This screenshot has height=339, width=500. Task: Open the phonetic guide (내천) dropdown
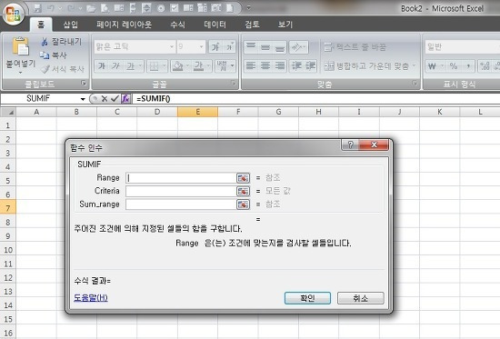233,66
